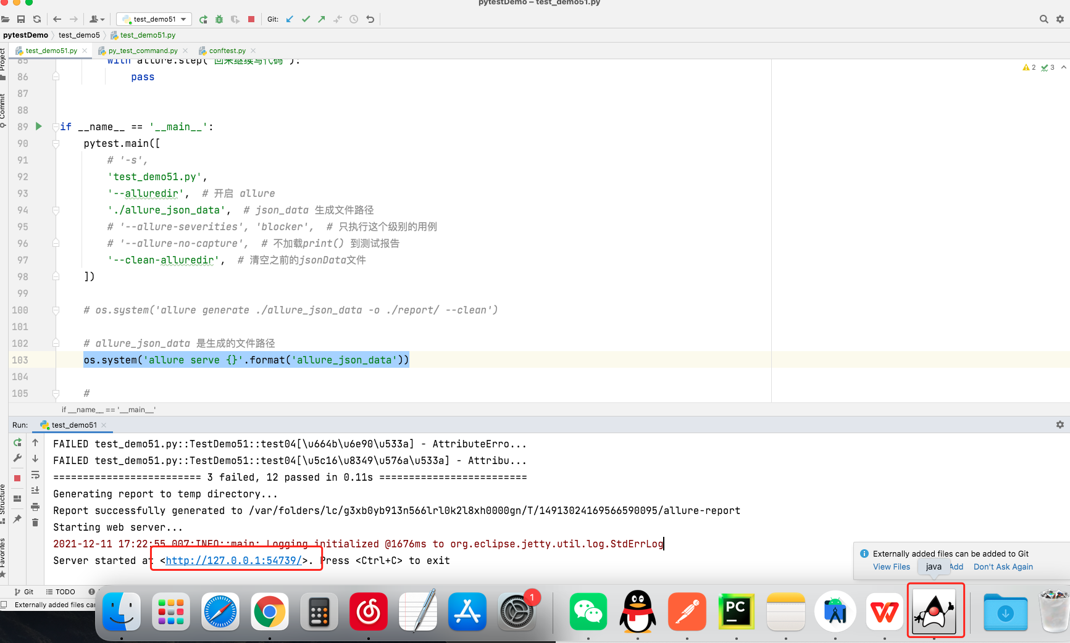Switch to the conftest.py editor tab
The height and width of the screenshot is (643, 1070).
[x=227, y=51]
